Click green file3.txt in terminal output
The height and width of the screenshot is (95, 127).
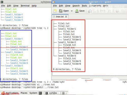click(16, 42)
